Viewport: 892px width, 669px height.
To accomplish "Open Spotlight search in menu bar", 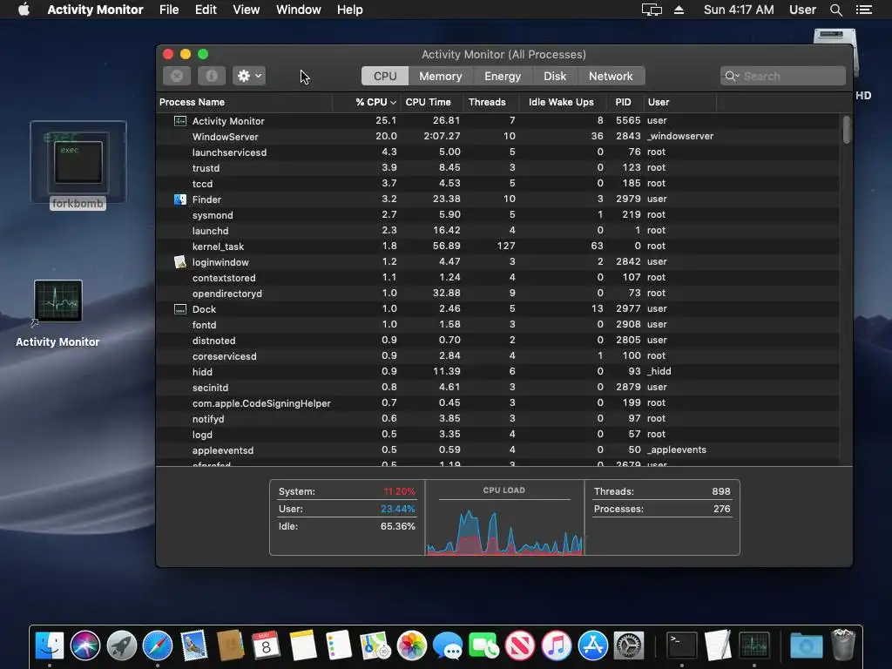I will tap(835, 10).
